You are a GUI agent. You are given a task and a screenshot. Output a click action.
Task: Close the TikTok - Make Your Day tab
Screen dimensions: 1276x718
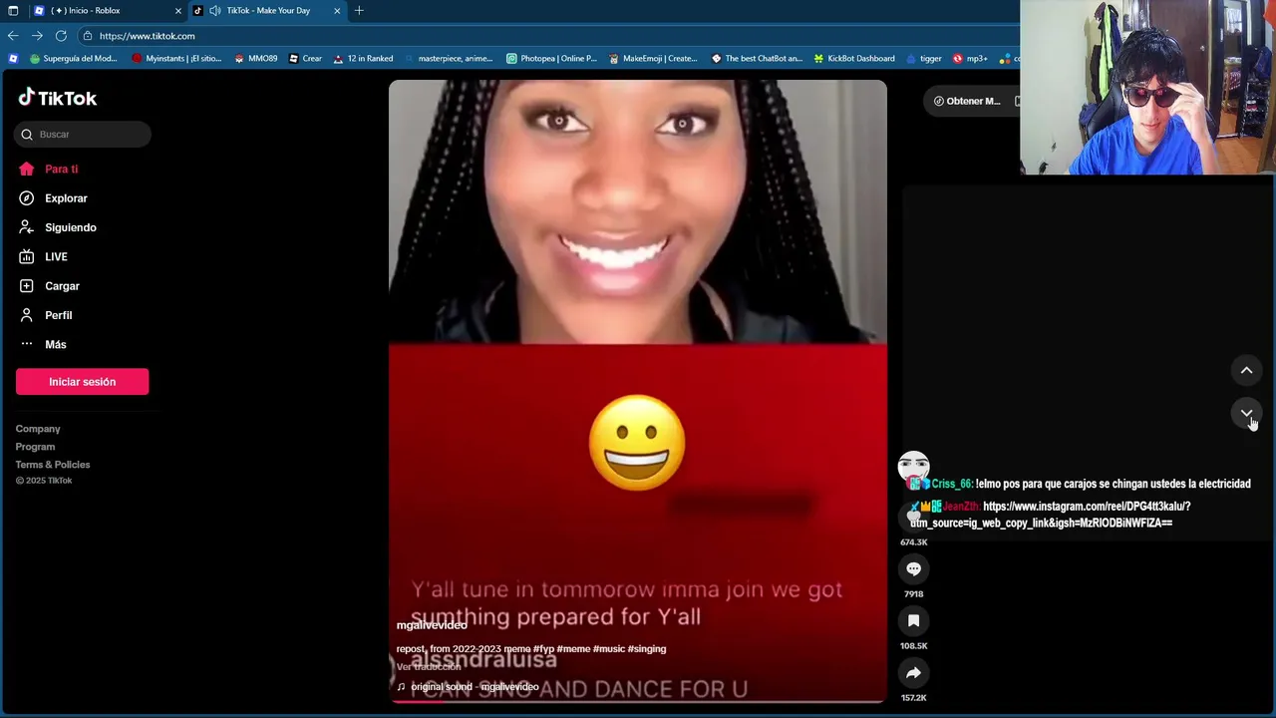(337, 11)
